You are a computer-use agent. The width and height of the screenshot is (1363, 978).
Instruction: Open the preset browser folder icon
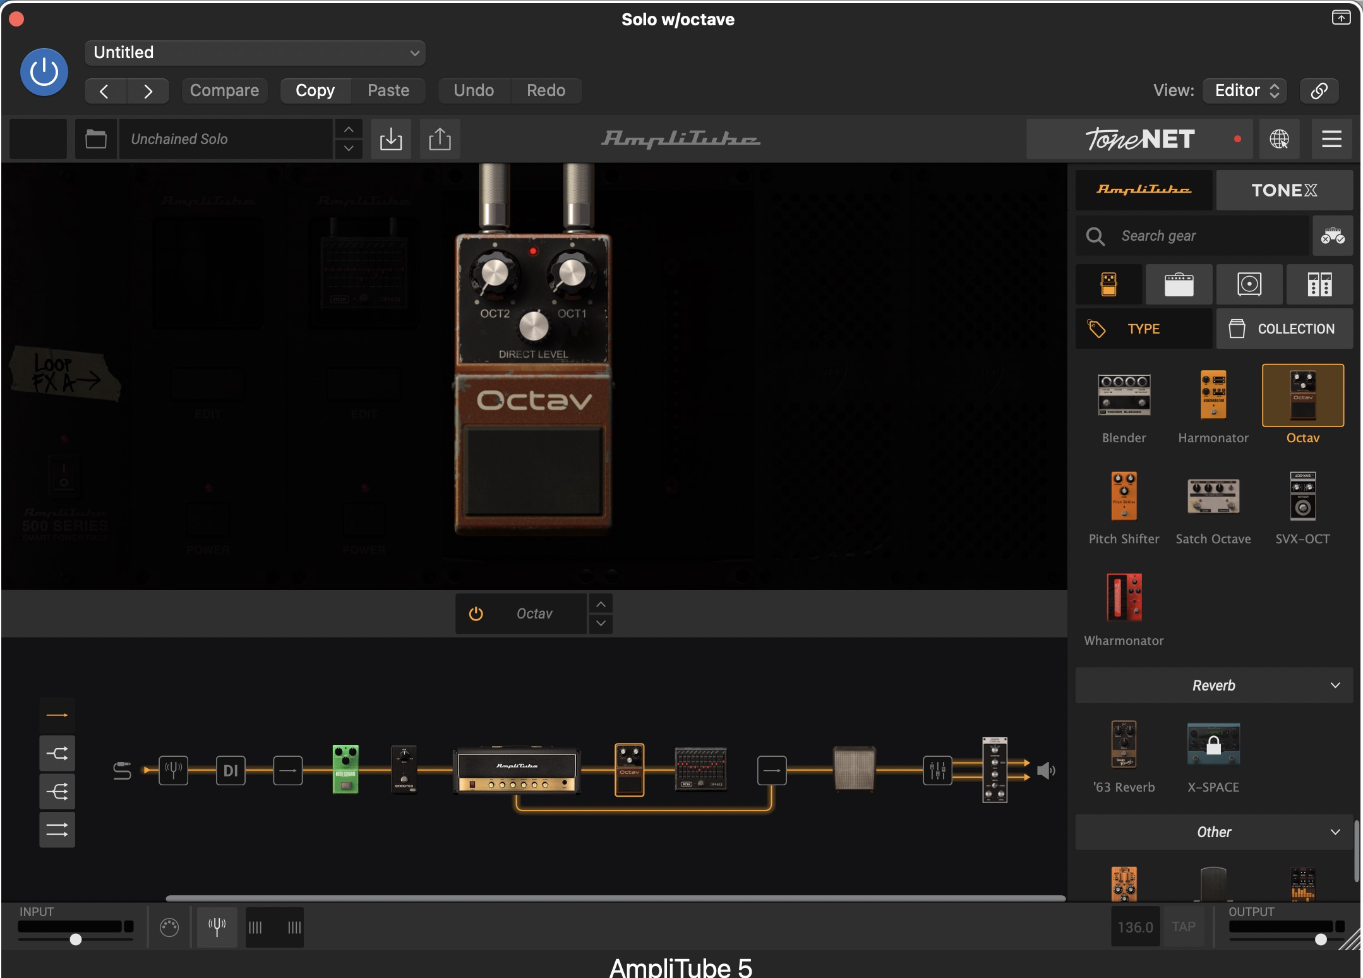coord(96,139)
